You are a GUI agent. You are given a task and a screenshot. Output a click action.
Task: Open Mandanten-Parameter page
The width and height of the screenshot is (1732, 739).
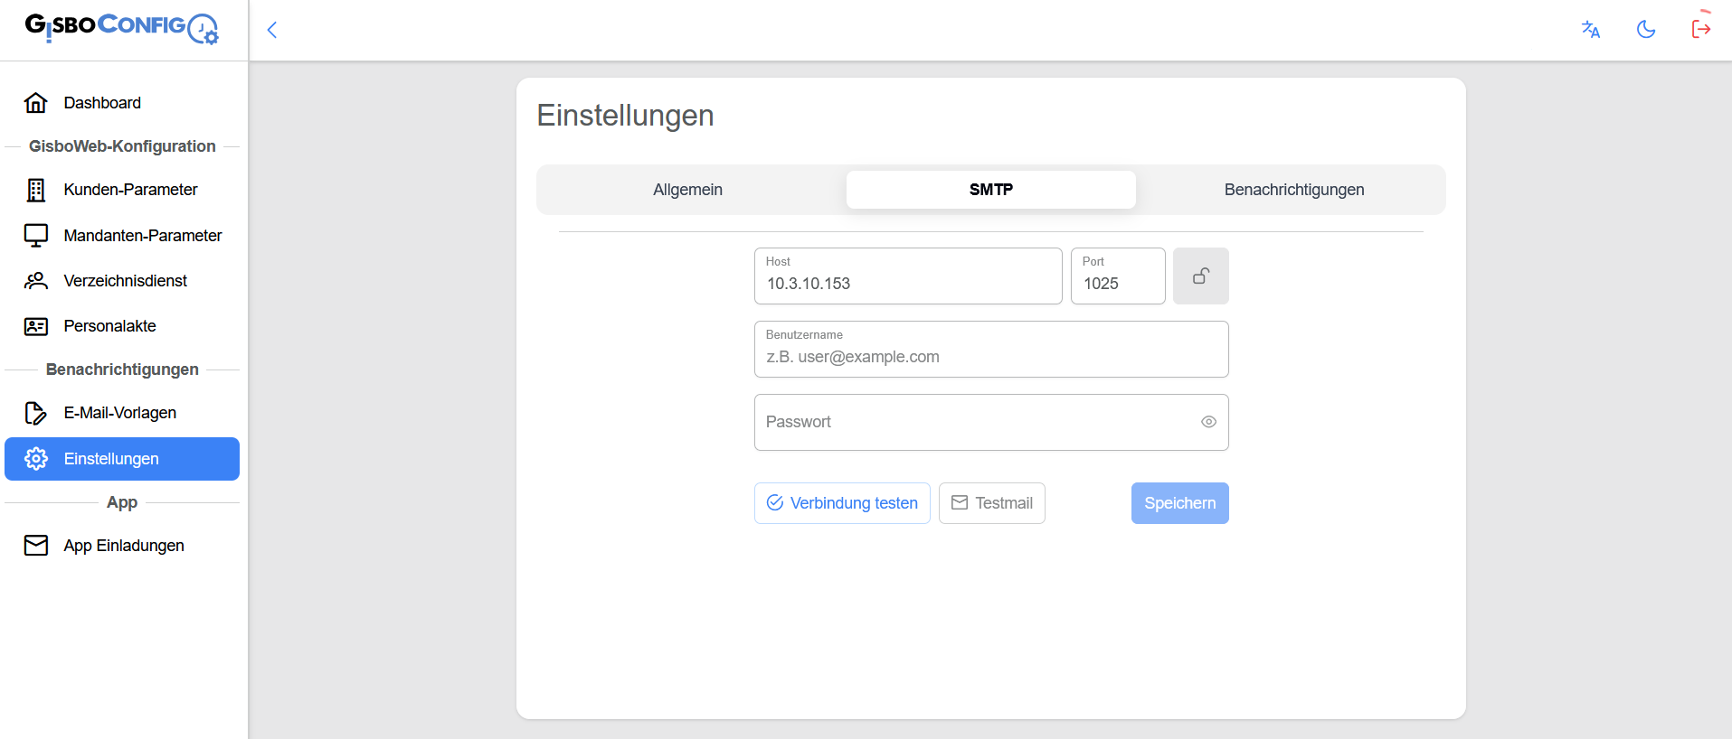pos(122,236)
